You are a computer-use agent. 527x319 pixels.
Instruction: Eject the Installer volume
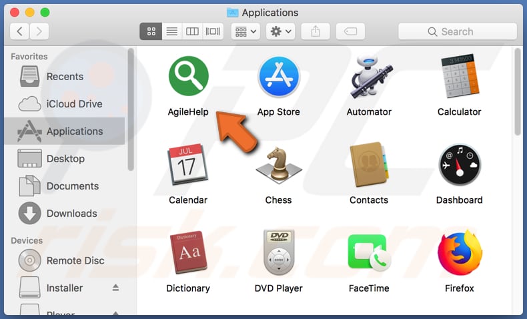point(115,288)
